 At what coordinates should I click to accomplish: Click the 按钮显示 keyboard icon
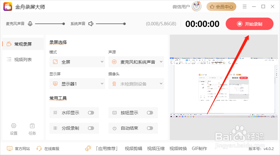point(115,113)
